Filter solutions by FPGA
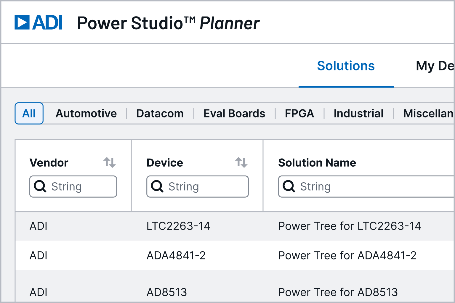The width and height of the screenshot is (455, 303). point(299,113)
